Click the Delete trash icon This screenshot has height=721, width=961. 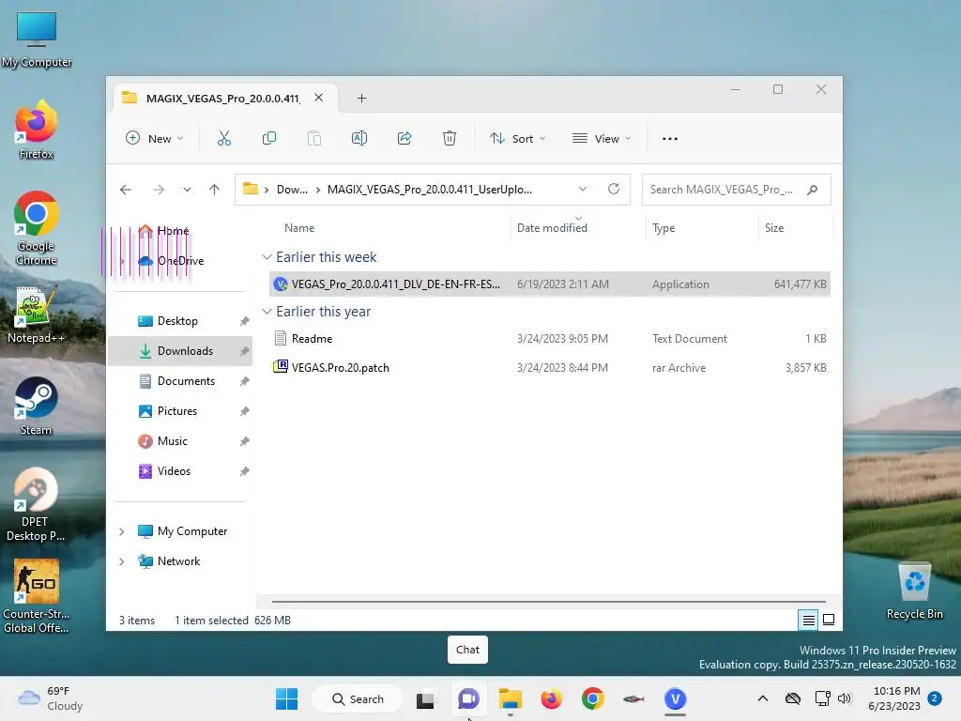pyautogui.click(x=450, y=139)
